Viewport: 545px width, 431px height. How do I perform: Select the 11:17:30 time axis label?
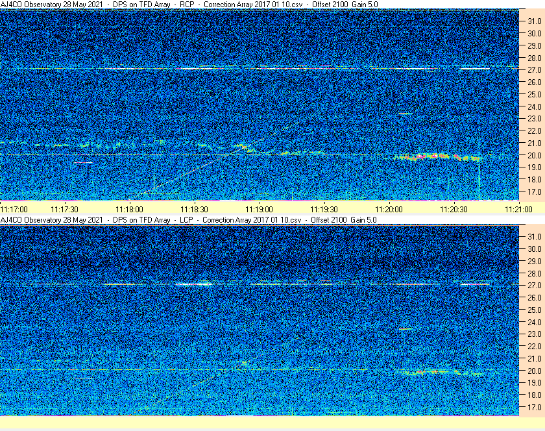click(65, 210)
